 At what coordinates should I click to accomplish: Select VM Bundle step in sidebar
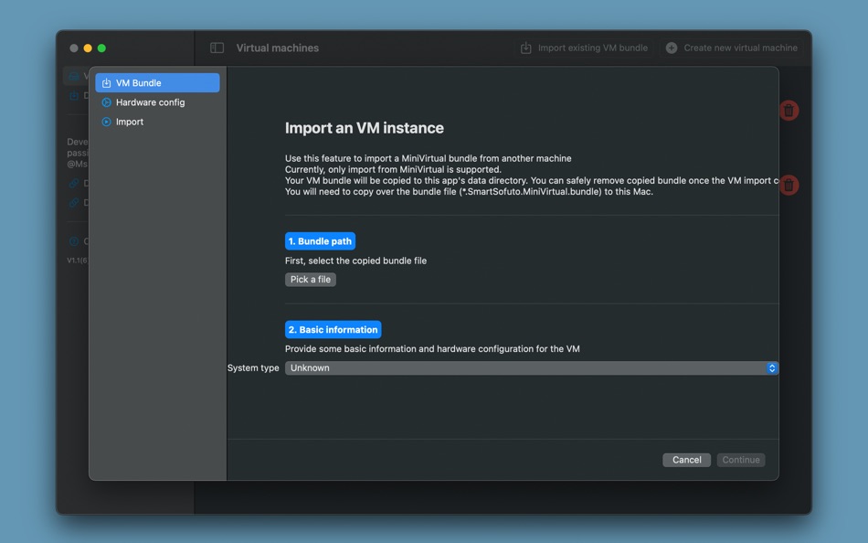pos(157,82)
